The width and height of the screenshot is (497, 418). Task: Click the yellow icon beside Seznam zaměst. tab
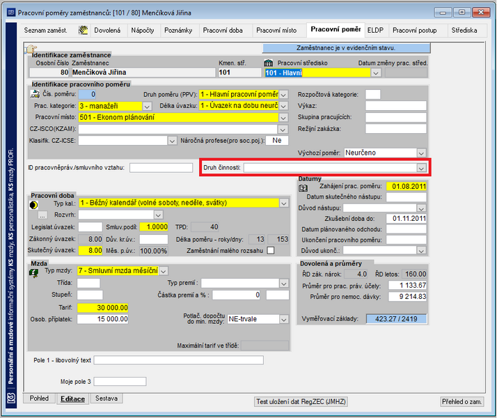(83, 30)
